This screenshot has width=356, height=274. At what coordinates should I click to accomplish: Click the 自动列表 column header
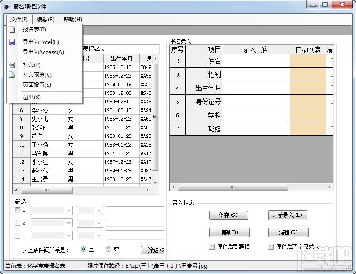[308, 49]
